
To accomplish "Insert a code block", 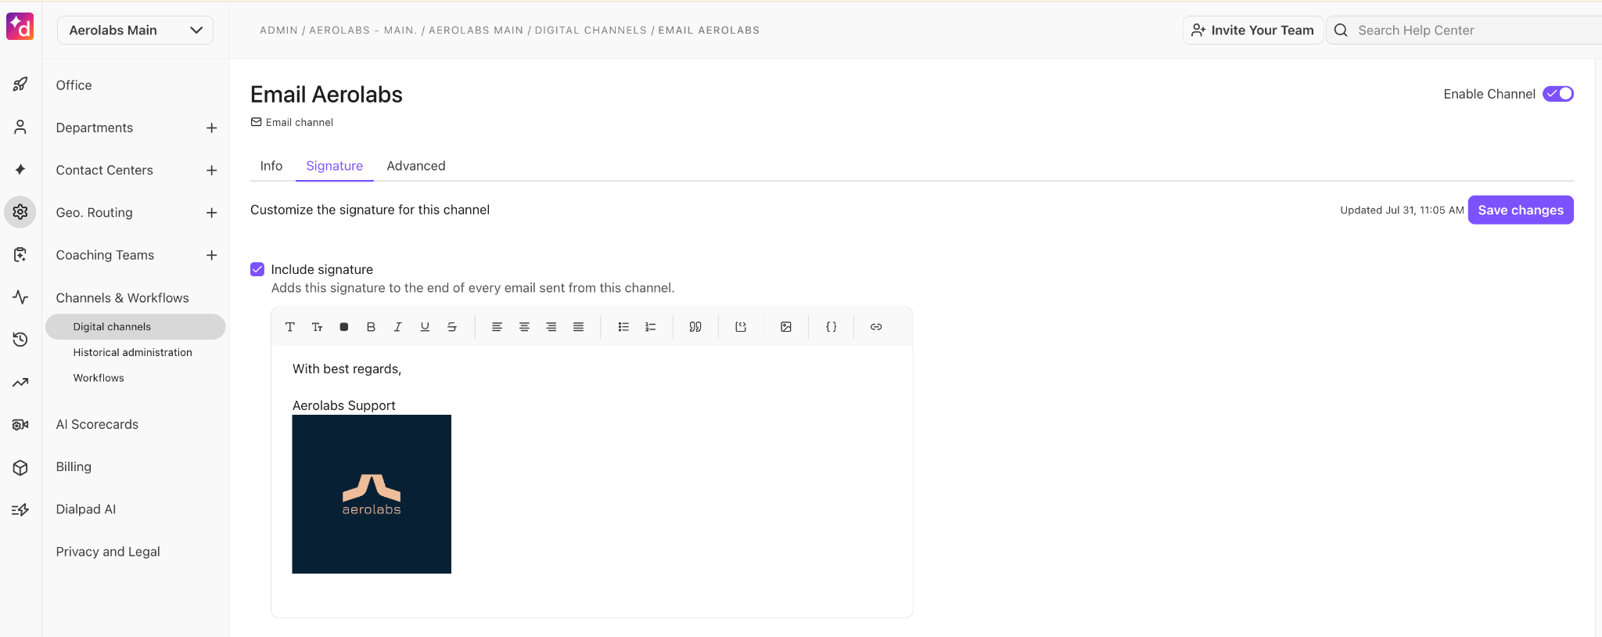I will pos(741,327).
